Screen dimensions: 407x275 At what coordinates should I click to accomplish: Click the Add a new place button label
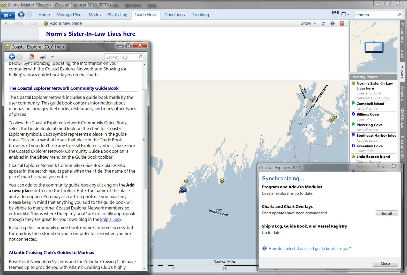[x=66, y=23]
